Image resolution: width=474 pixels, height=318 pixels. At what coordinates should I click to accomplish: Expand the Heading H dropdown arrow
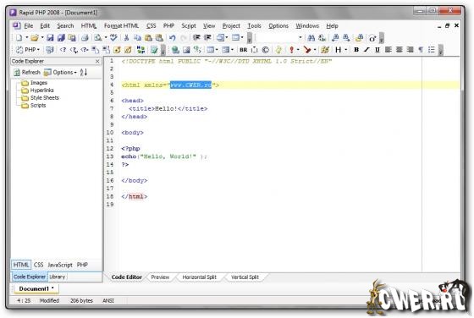pos(346,50)
